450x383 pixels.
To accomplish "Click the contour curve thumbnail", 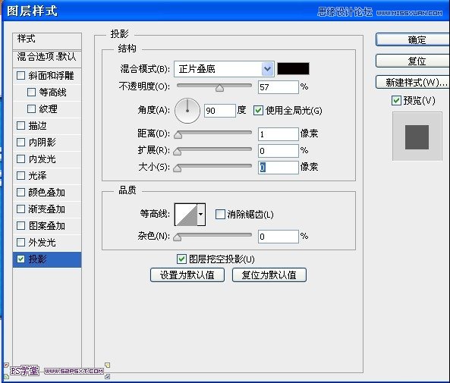I will (x=186, y=215).
